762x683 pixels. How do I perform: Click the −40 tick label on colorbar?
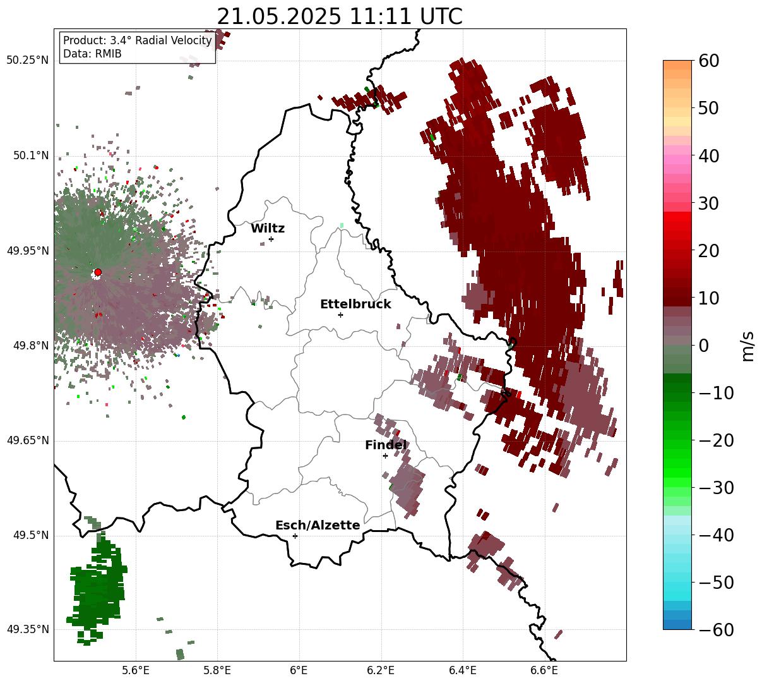717,535
